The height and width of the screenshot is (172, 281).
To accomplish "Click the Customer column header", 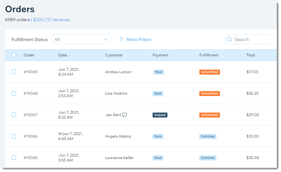I will click(x=114, y=55).
